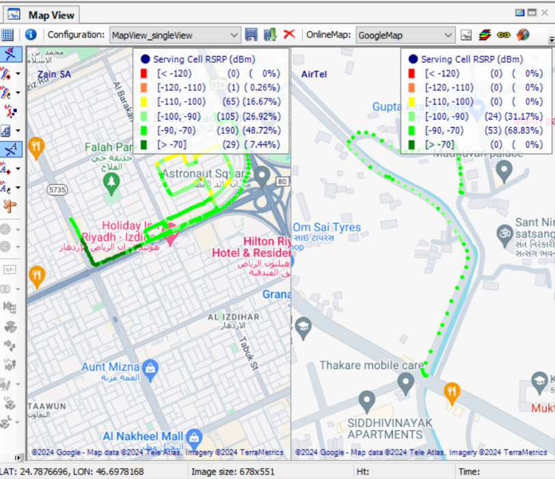This screenshot has height=479, width=555.
Task: Click the 'Ht:' status bar field
Action: click(363, 471)
